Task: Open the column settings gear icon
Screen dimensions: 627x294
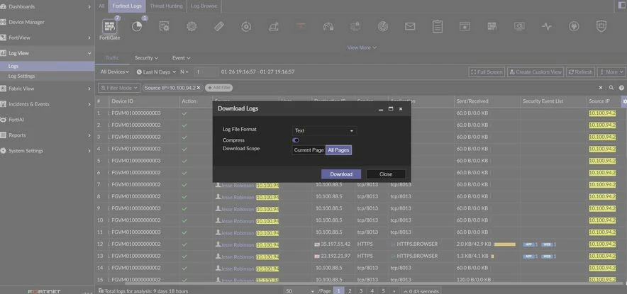Action: tap(625, 101)
